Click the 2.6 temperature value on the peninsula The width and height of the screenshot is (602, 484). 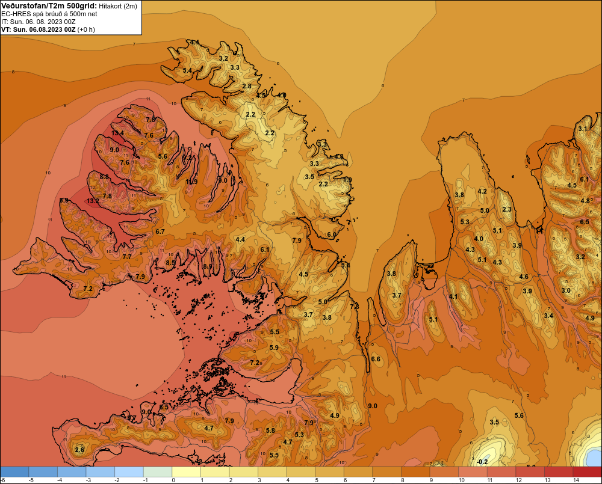(x=79, y=450)
